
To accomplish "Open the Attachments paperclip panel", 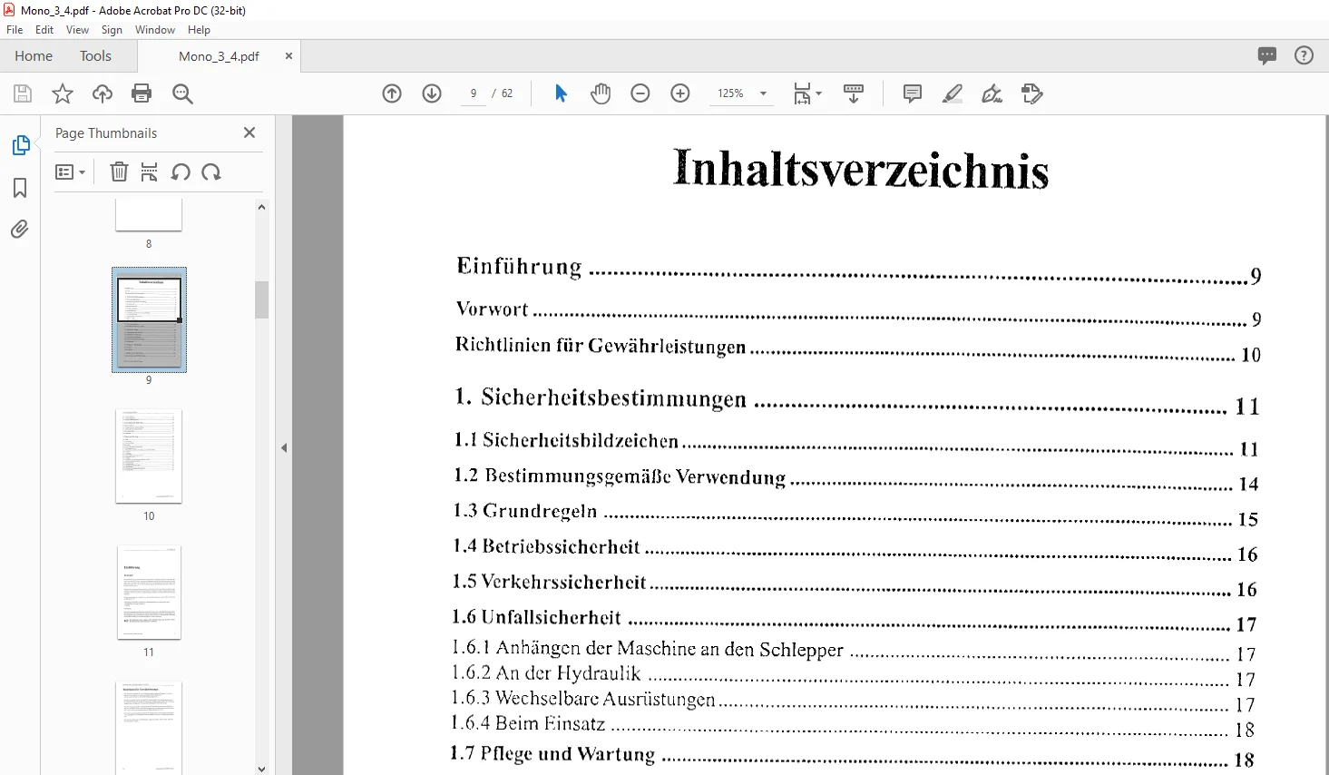I will pyautogui.click(x=20, y=229).
